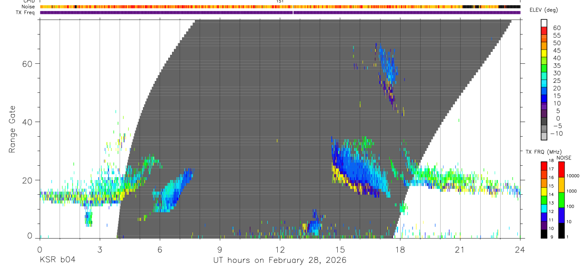585x270 pixels.
Task: Click the red 60-degree segment of ELEV colorbar
Action: point(544,30)
